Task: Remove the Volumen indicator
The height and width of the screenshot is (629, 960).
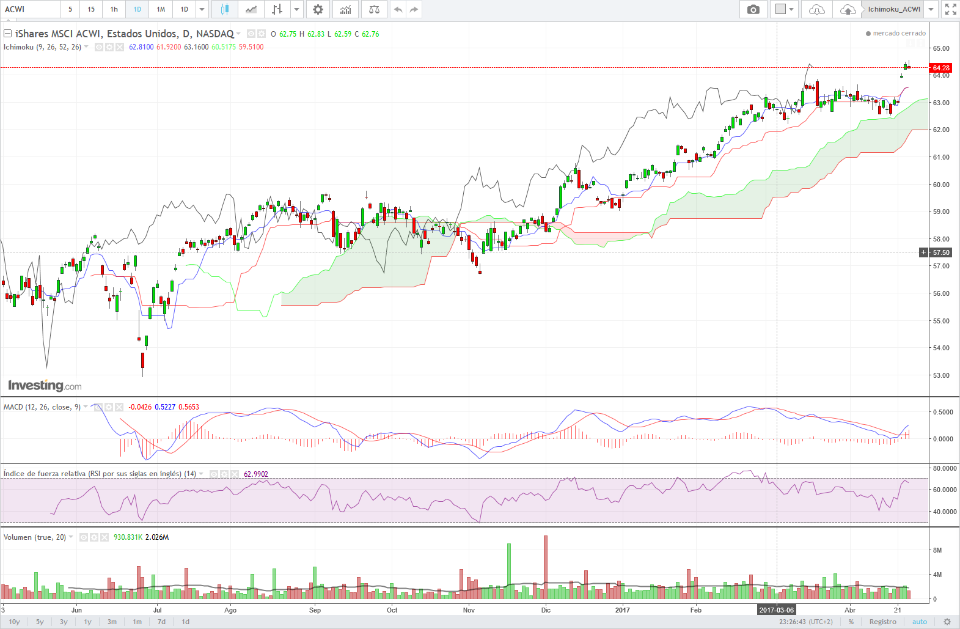Action: pyautogui.click(x=104, y=537)
